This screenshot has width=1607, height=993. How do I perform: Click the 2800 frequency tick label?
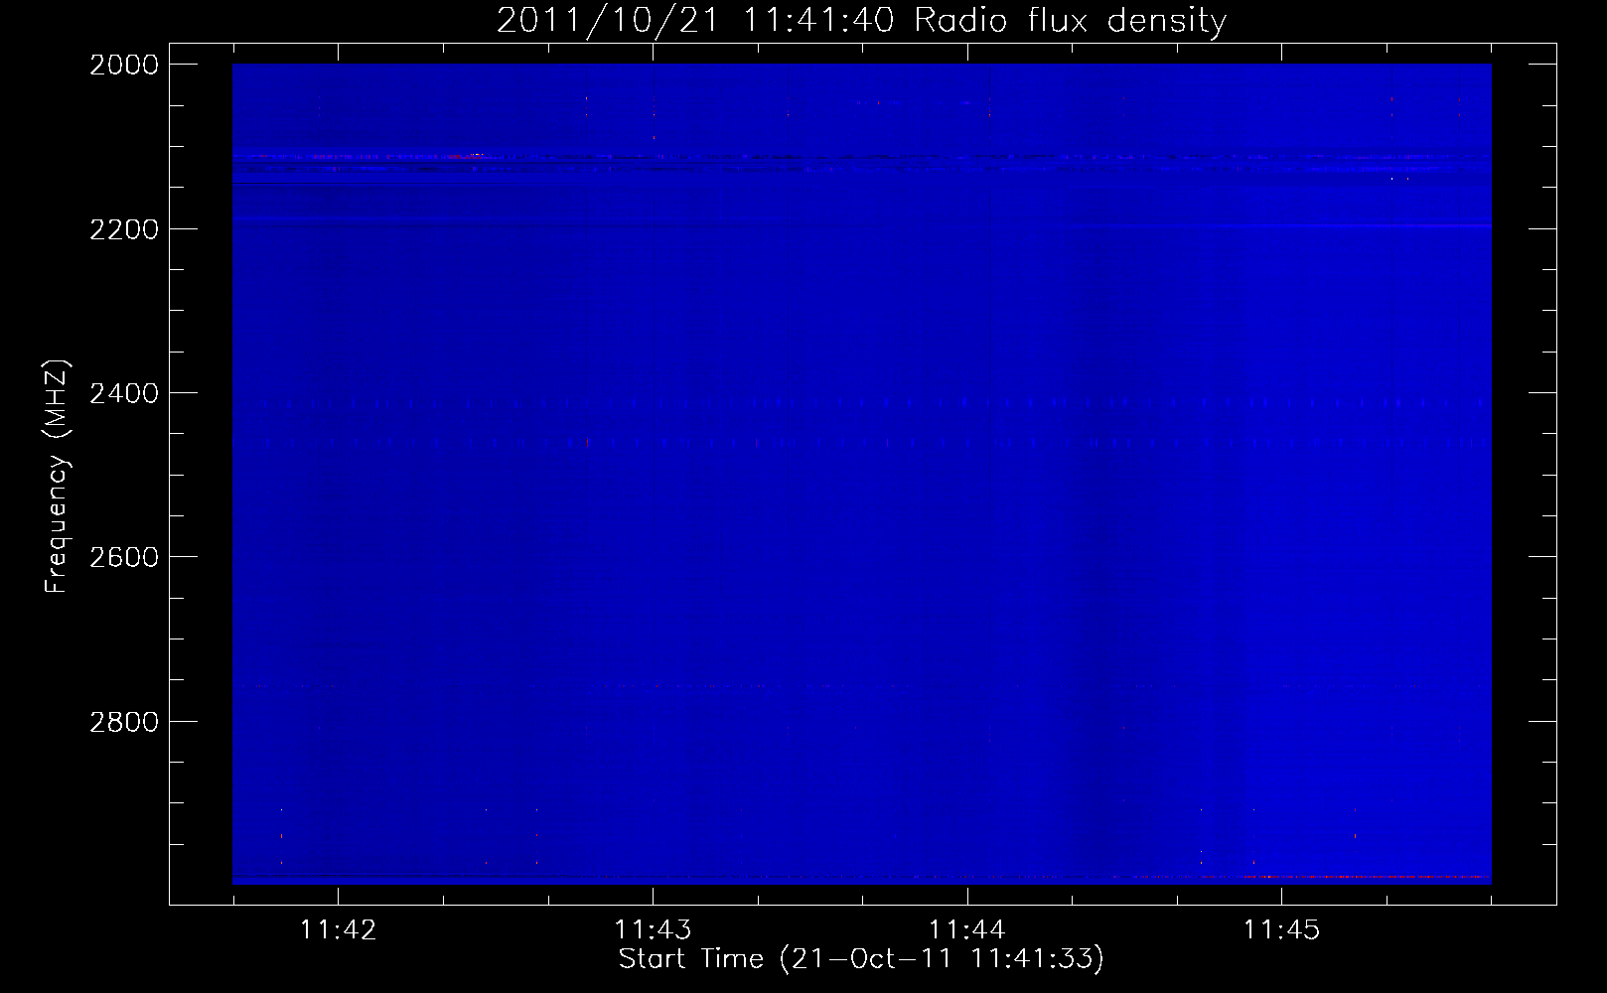[124, 722]
